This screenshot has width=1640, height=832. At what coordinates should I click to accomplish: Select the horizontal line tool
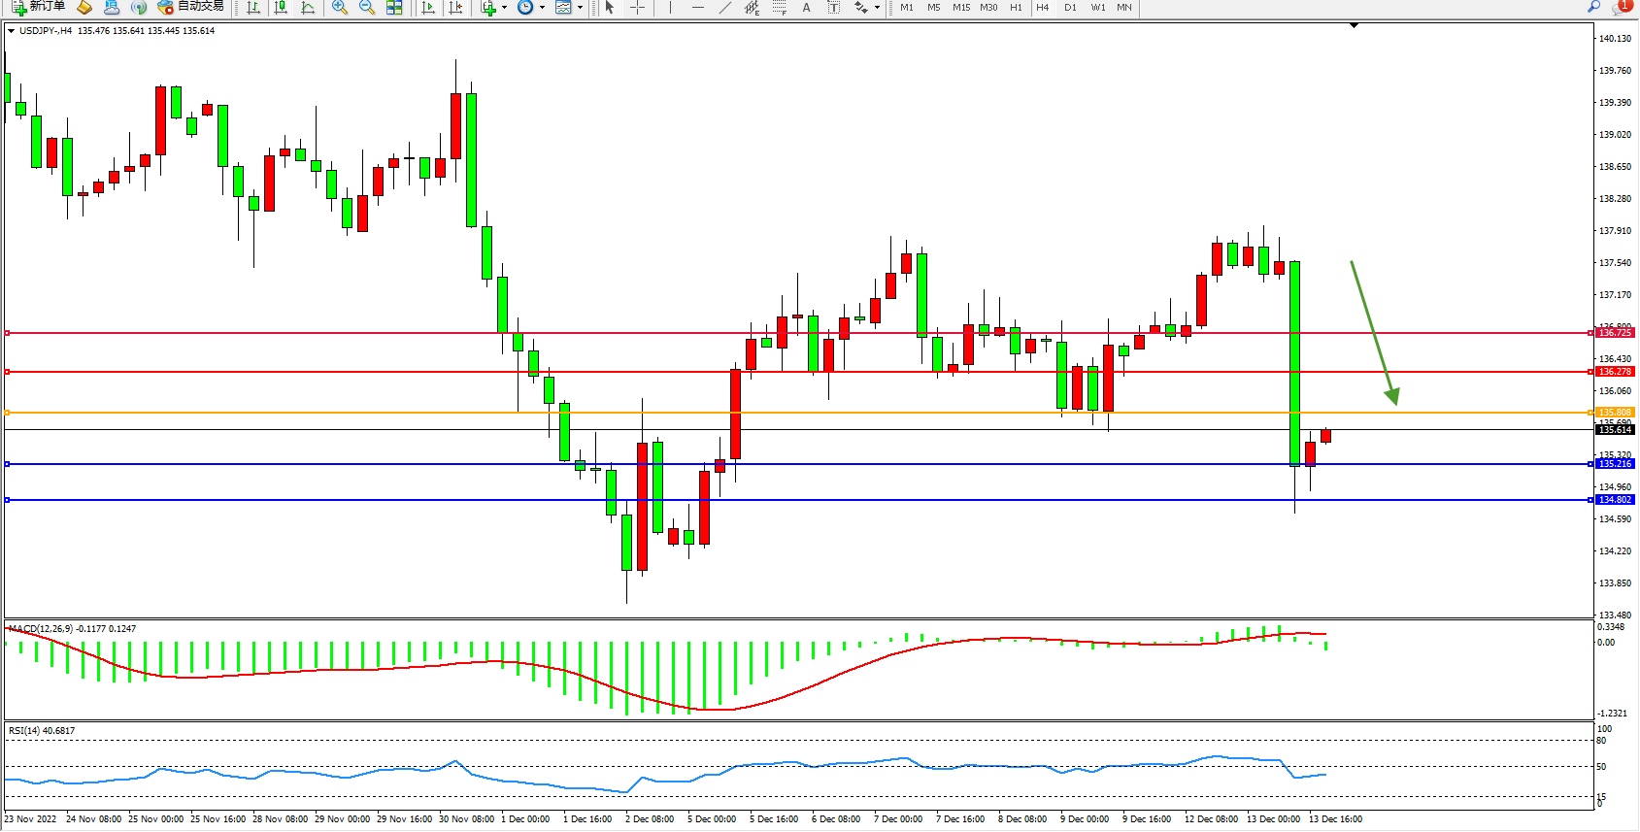(x=697, y=8)
